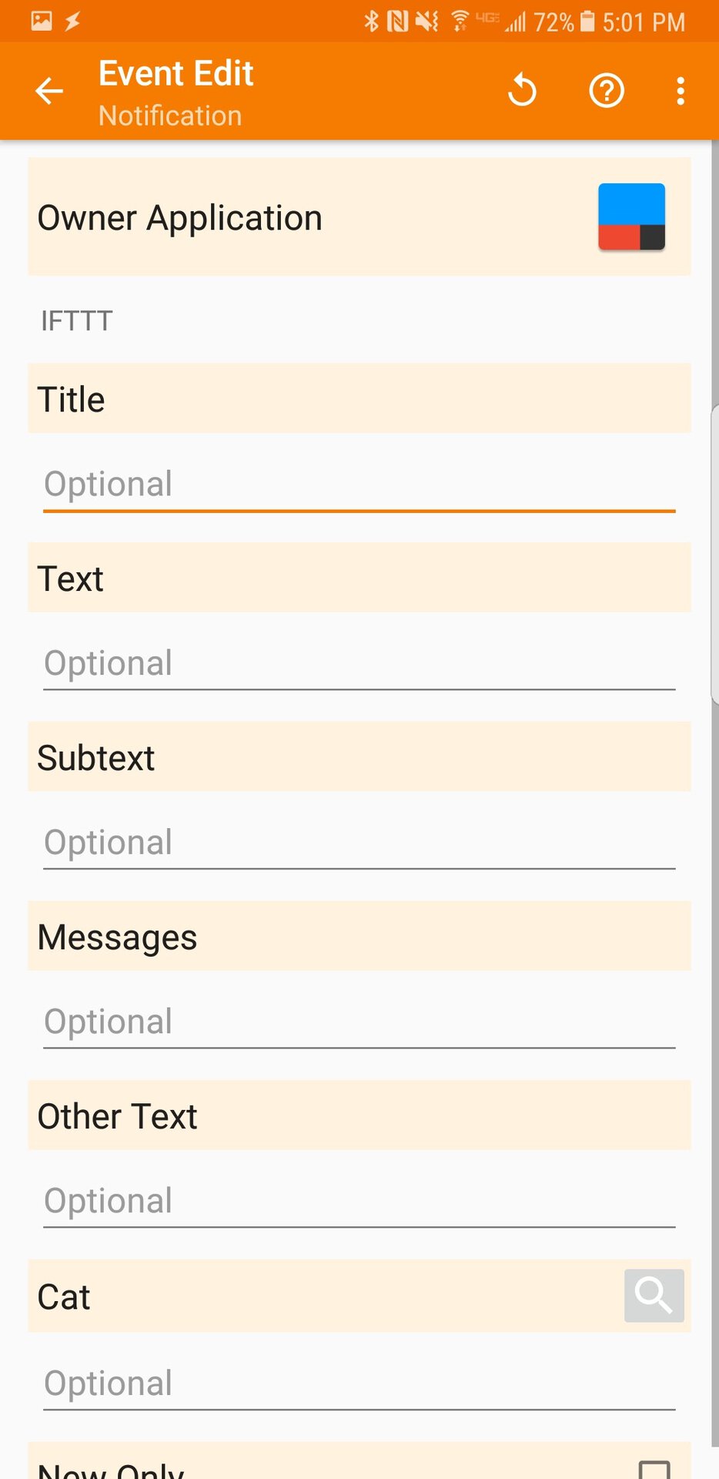Tap the IFTTT owner application icon
719x1479 pixels.
pos(631,217)
